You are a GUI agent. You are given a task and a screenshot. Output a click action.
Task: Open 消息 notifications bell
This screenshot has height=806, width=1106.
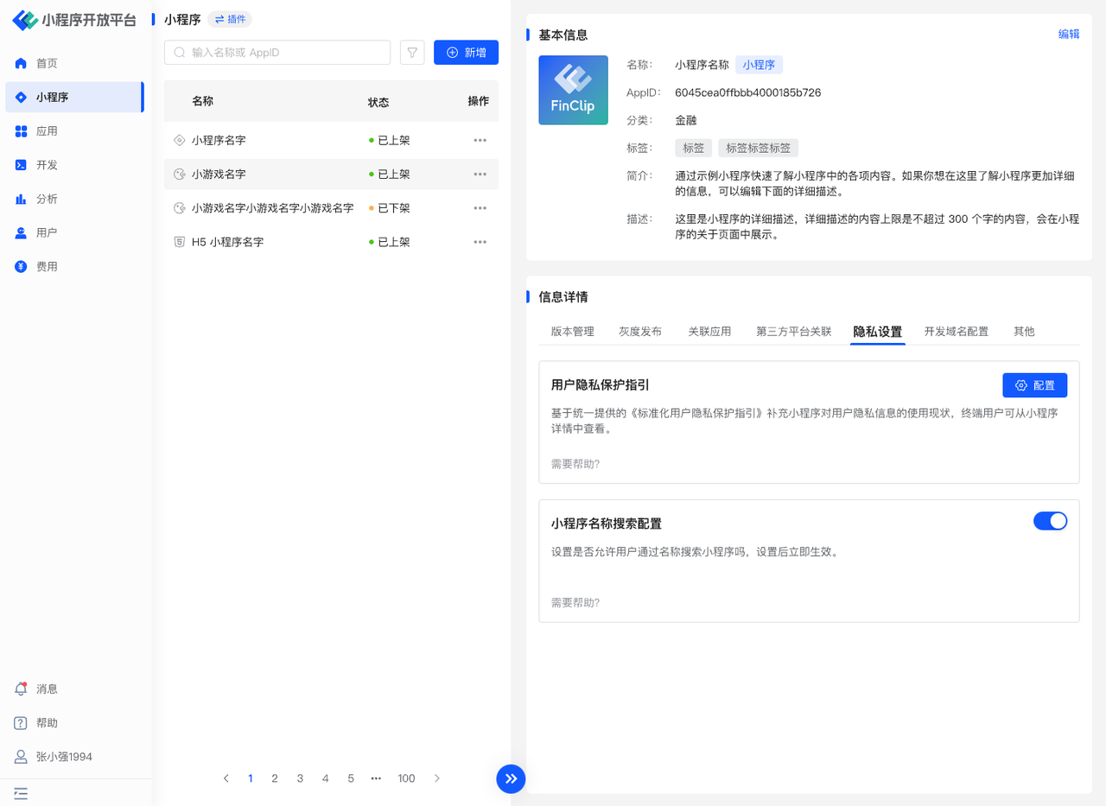22,689
